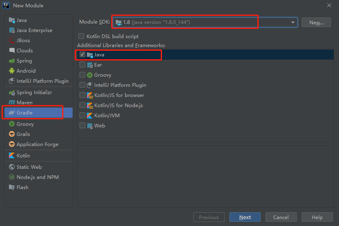Click the Module SDK 1.8 combo box

point(205,22)
